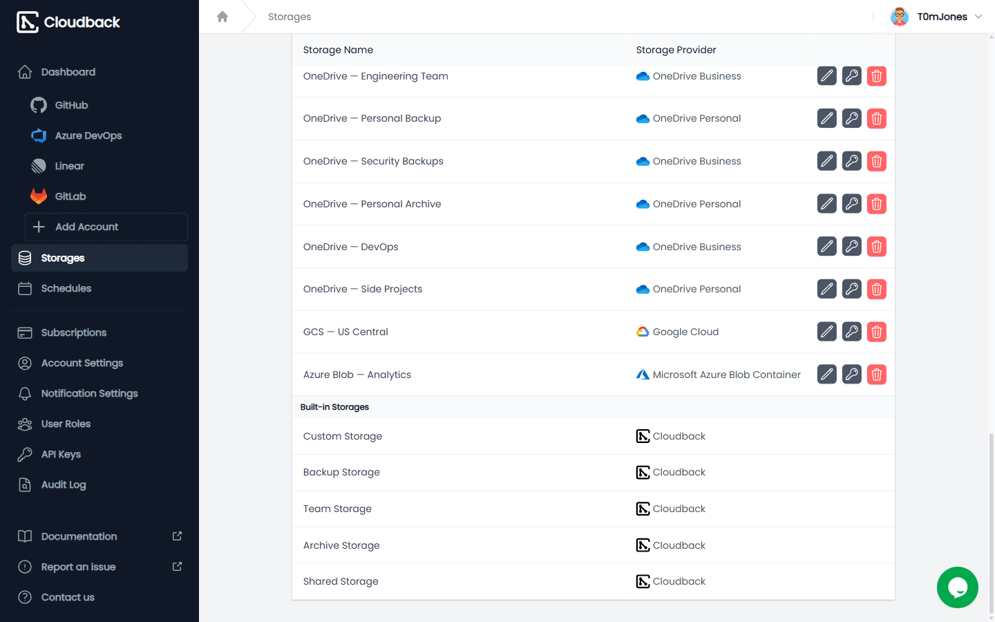The width and height of the screenshot is (995, 622).
Task: Click the Storages breadcrumb
Action: click(x=290, y=17)
